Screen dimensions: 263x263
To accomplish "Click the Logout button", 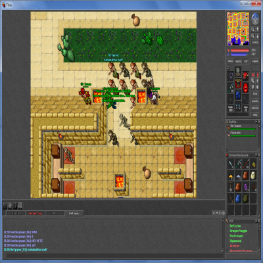I will coord(255,61).
